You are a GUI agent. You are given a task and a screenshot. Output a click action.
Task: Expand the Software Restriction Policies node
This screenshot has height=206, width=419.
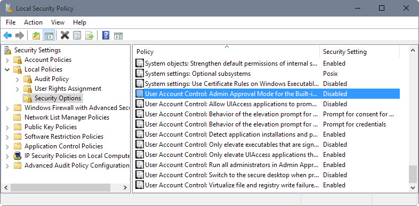click(7, 137)
